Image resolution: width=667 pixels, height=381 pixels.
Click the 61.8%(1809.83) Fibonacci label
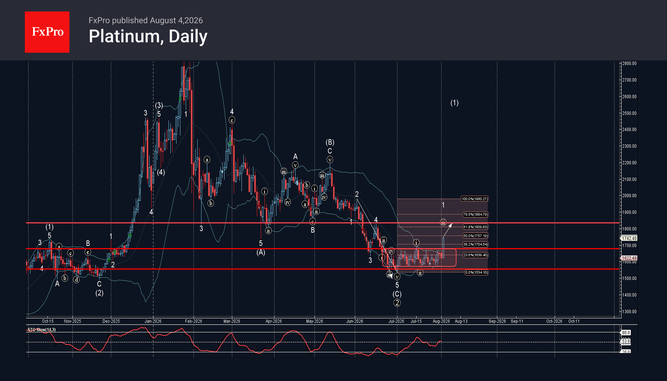click(x=475, y=227)
